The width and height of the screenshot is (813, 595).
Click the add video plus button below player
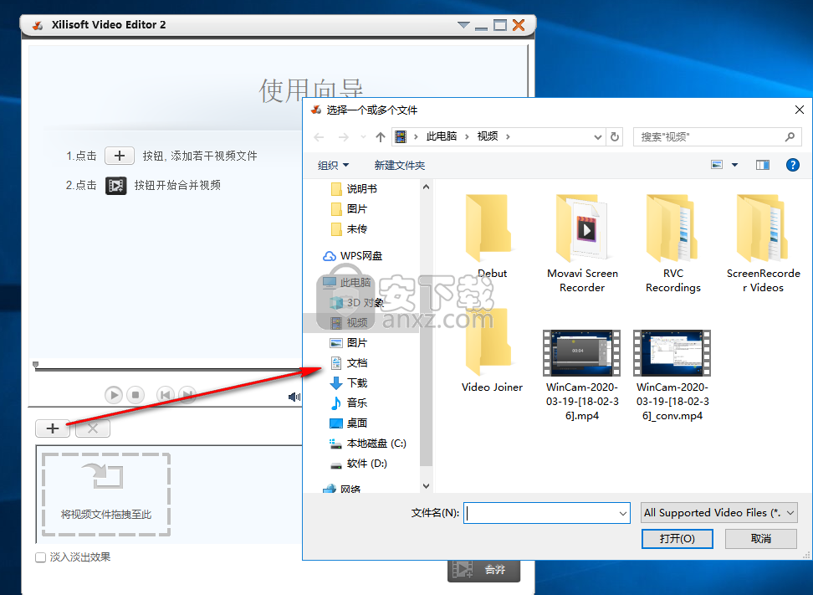coord(53,428)
